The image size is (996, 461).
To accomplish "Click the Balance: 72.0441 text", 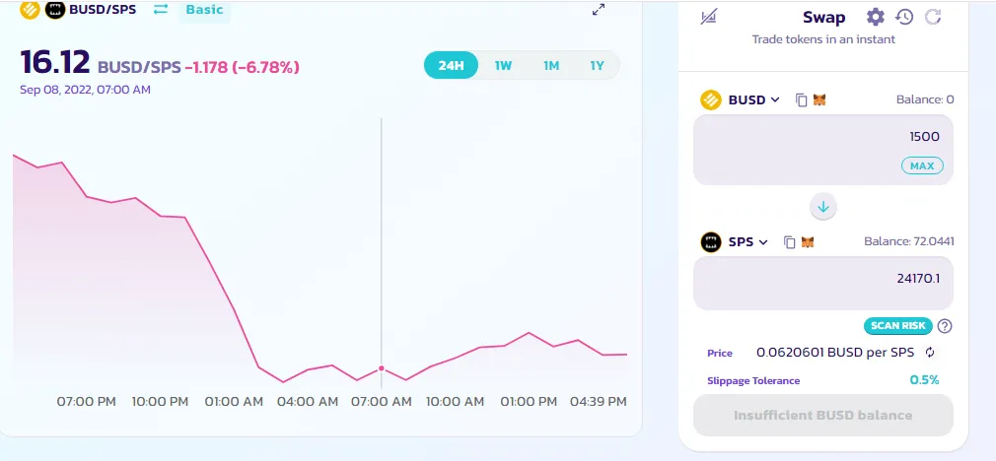I will tap(909, 241).
